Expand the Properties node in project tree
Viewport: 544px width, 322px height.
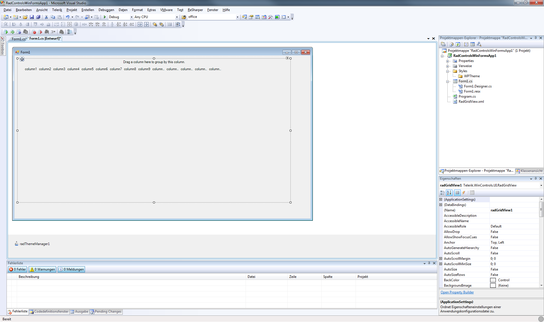pos(448,61)
